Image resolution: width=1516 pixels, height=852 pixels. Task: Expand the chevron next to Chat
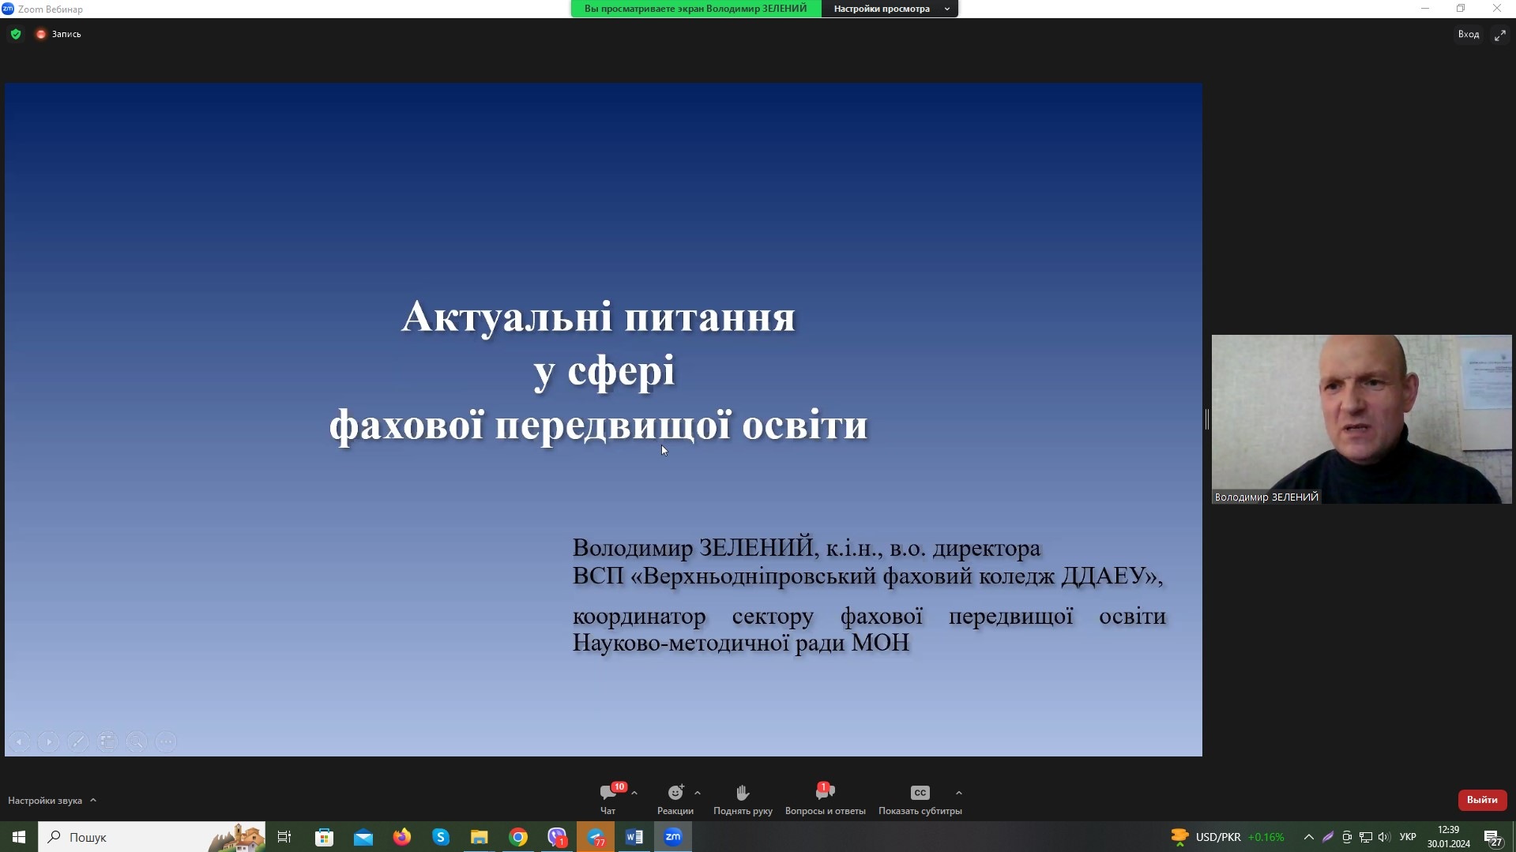634,793
